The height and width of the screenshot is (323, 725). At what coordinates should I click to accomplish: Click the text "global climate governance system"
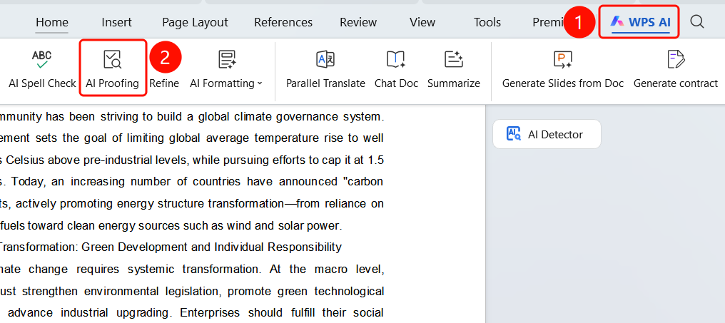point(291,117)
